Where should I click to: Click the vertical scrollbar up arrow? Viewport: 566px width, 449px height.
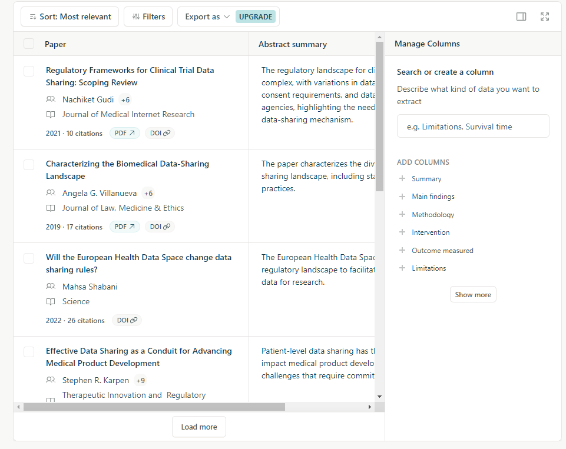[x=379, y=37]
